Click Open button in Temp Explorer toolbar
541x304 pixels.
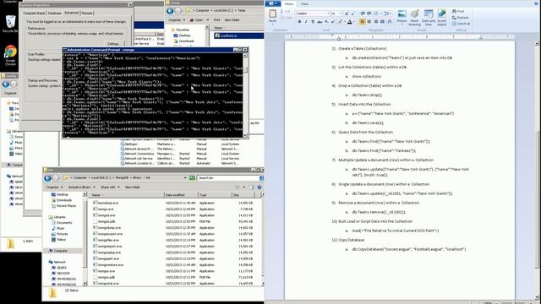[x=197, y=20]
